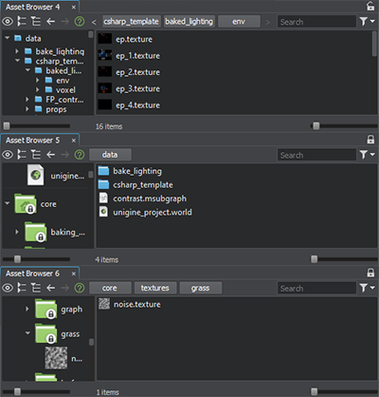This screenshot has height=397, width=379.
Task: Open green help icon in Asset Browser 6
Action: pyautogui.click(x=80, y=288)
